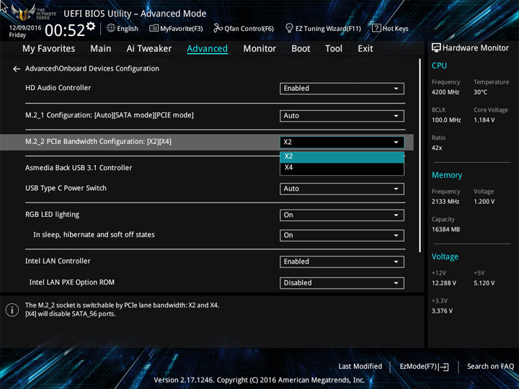Click the Last Modified button
The image size is (519, 389).
click(x=360, y=367)
